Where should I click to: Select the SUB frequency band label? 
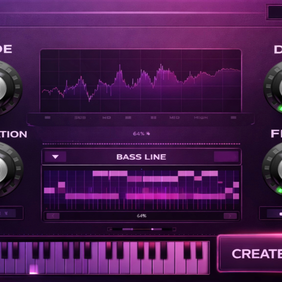pos(80,117)
